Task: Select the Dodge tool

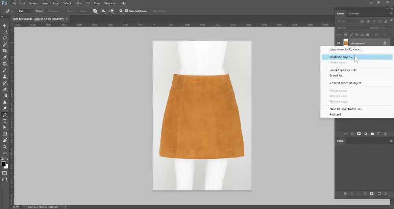Action: (x=4, y=108)
